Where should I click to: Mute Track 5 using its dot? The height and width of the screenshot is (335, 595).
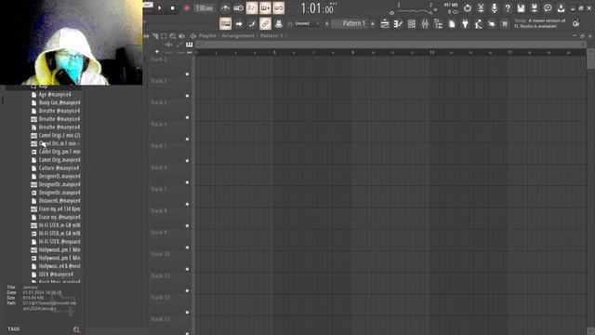[x=187, y=161]
